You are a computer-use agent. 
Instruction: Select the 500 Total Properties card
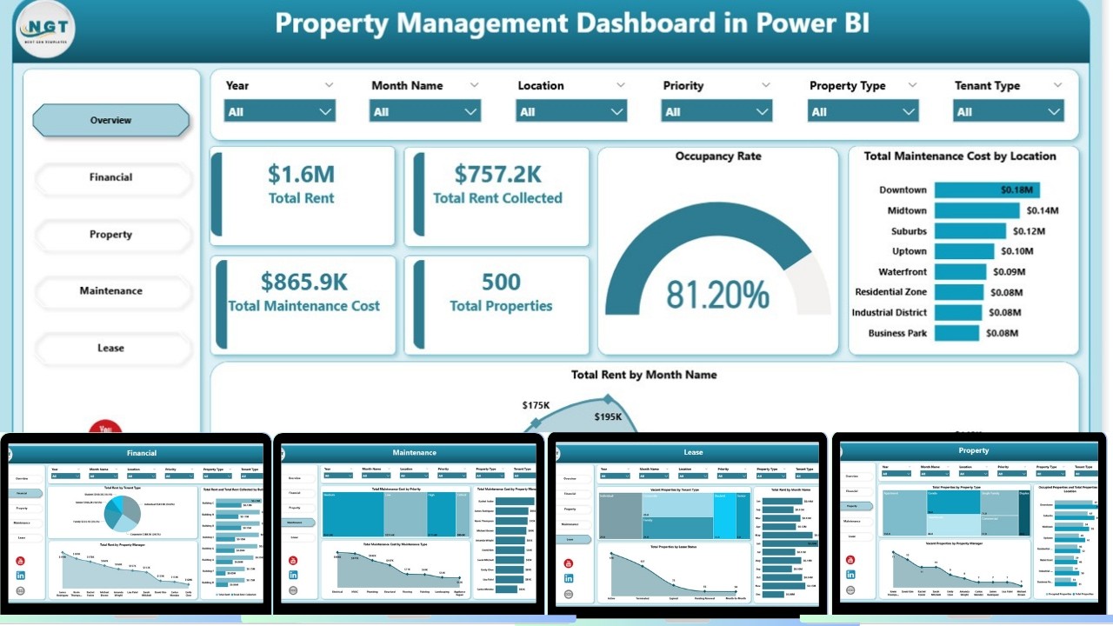tap(497, 305)
